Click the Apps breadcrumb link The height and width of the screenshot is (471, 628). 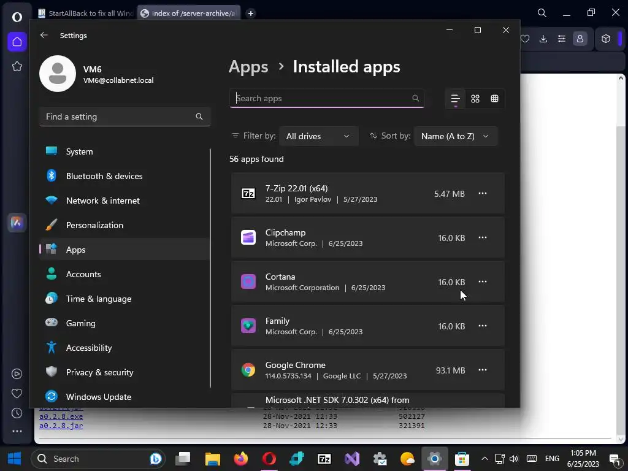pos(248,67)
